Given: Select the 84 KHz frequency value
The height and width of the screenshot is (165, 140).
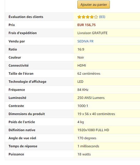Looking at the screenshot, I should click(x=83, y=90).
